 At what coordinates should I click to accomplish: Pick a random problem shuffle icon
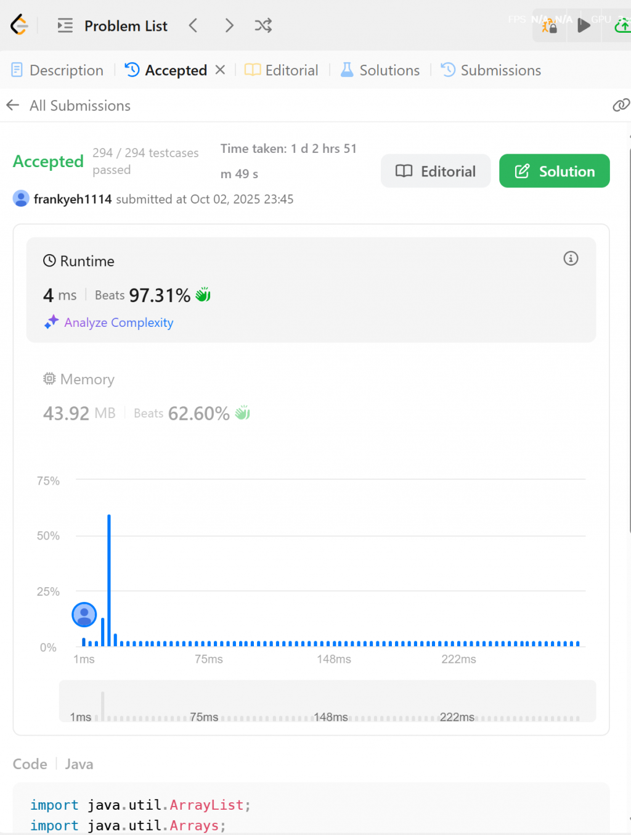(x=263, y=25)
